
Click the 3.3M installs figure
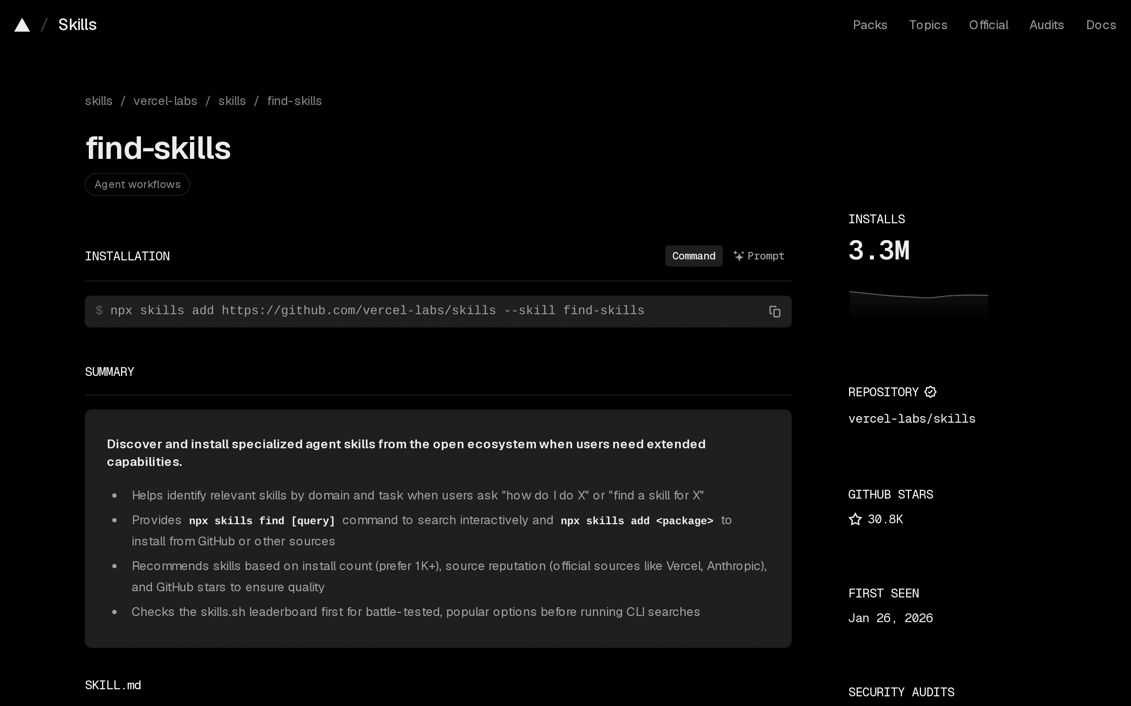(879, 250)
